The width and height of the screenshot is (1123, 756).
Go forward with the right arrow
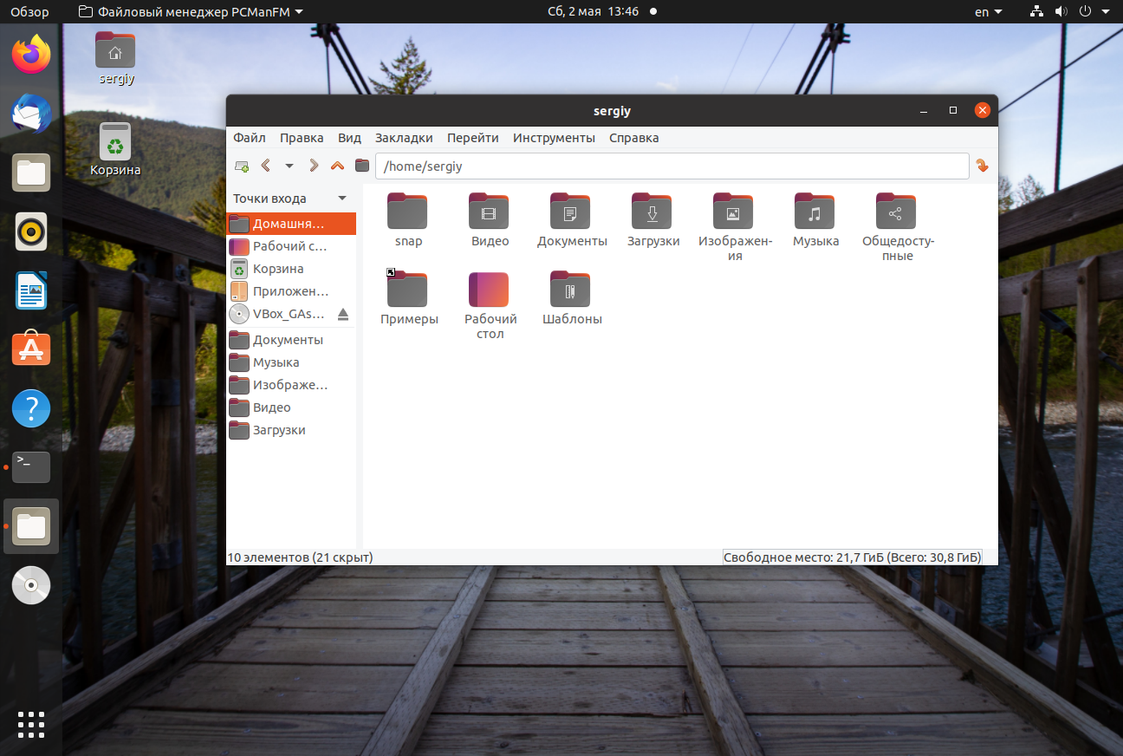point(314,166)
